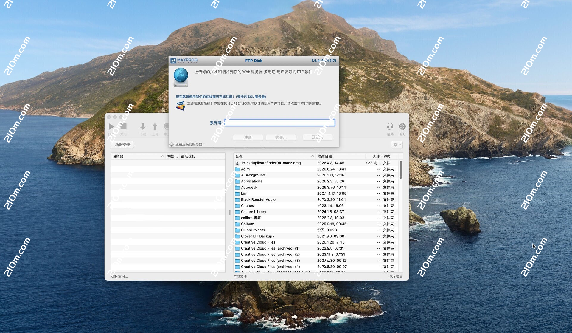Click the 正在连接到服务器... status text
Screen dimensions: 572x333
(x=190, y=144)
